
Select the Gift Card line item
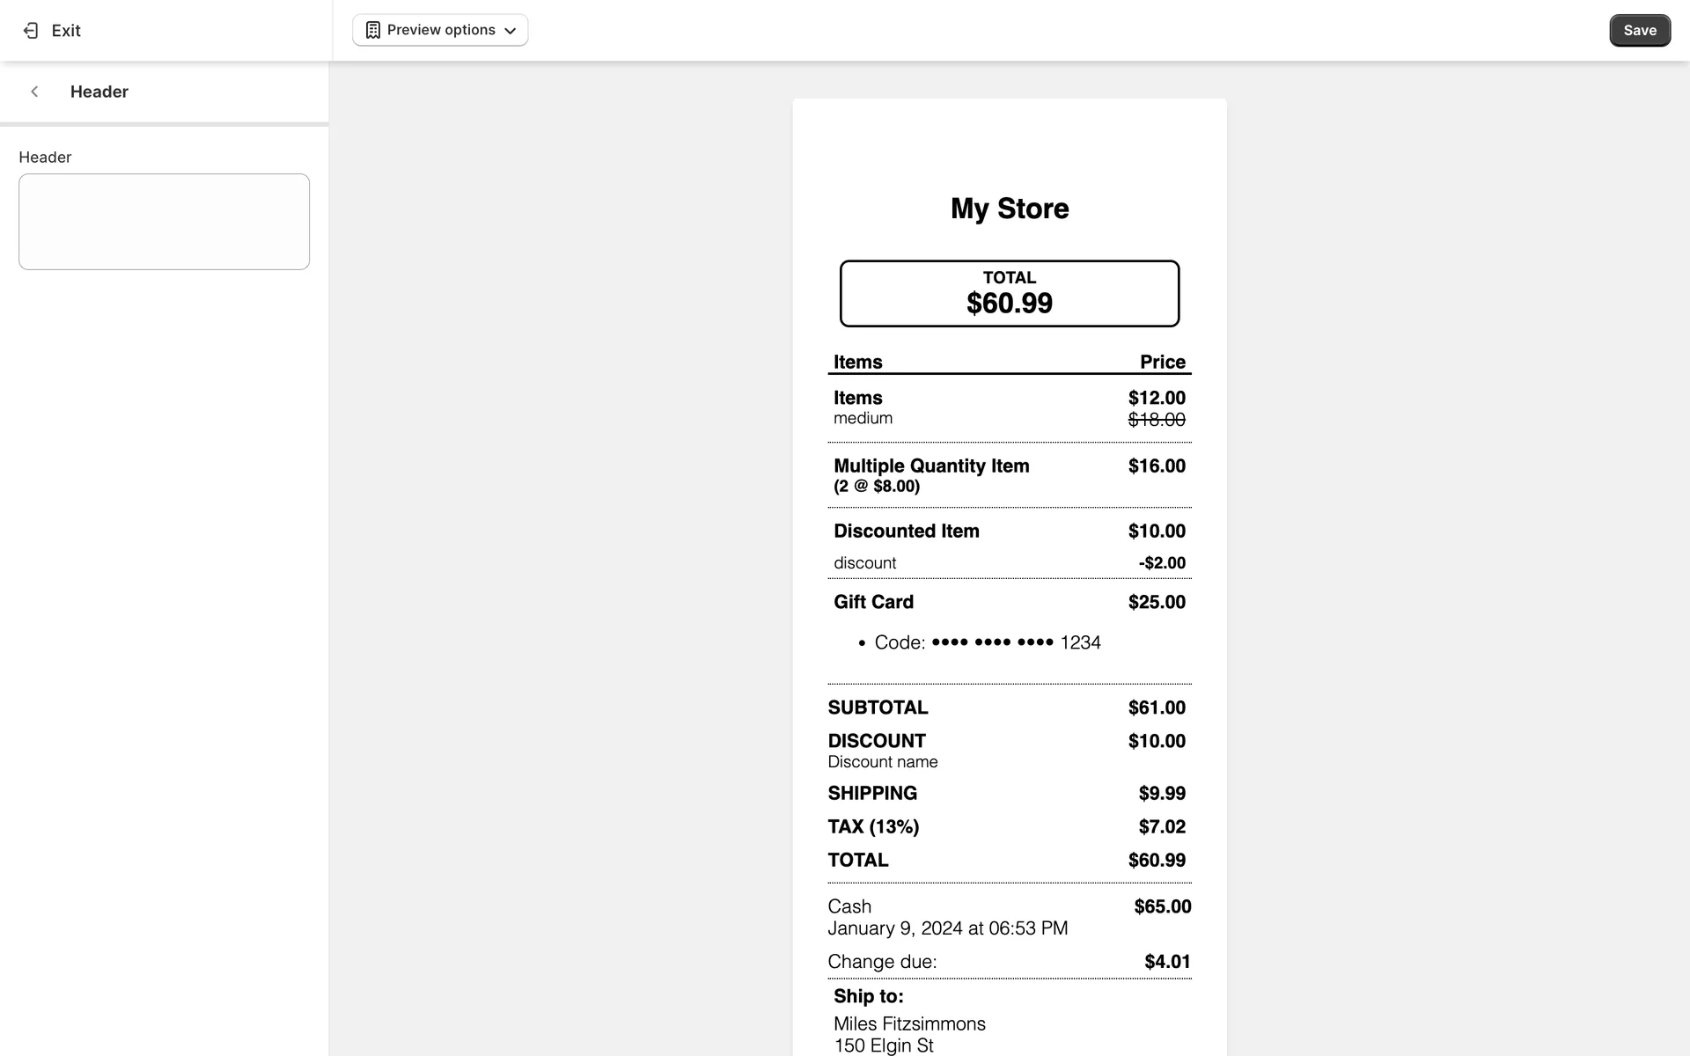(873, 602)
